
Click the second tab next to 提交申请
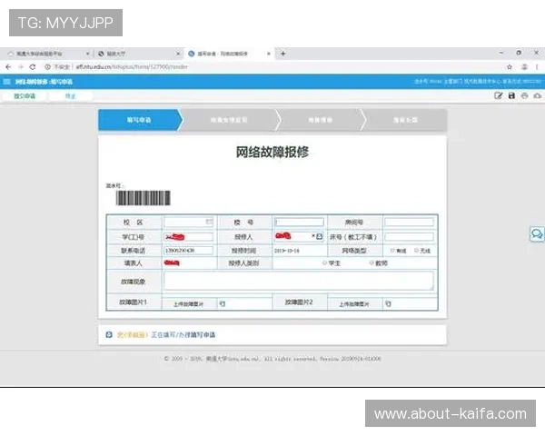pos(70,95)
